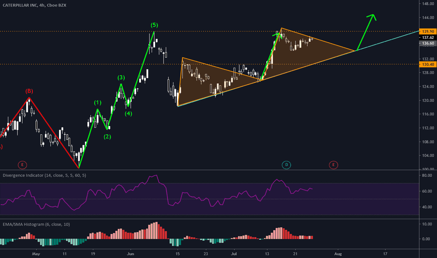Select the red (B) wave label

tap(29, 91)
